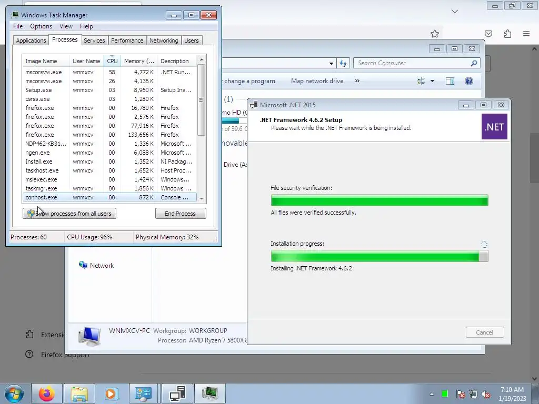The image size is (539, 404).
Task: Click the green CPU meter tray icon
Action: click(x=445, y=394)
